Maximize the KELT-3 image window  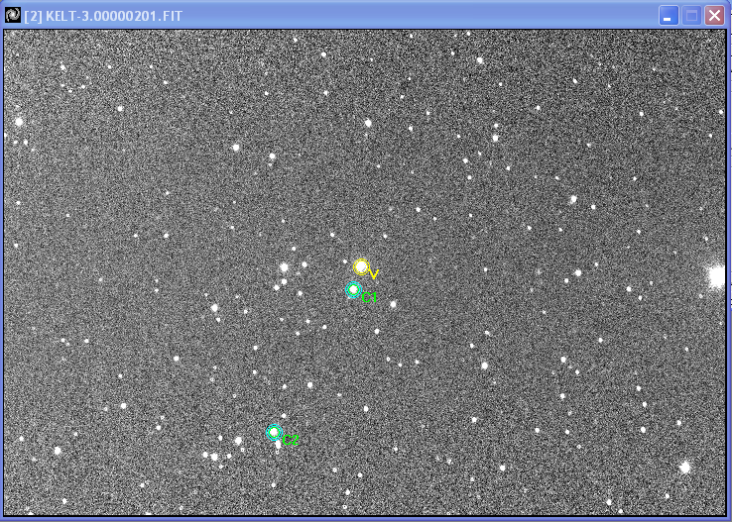691,15
